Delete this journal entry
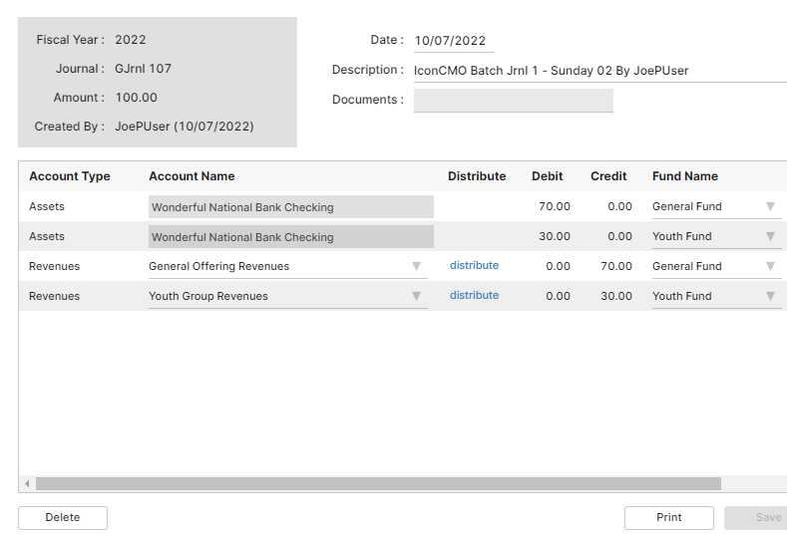This screenshot has height=538, width=787. [x=63, y=517]
